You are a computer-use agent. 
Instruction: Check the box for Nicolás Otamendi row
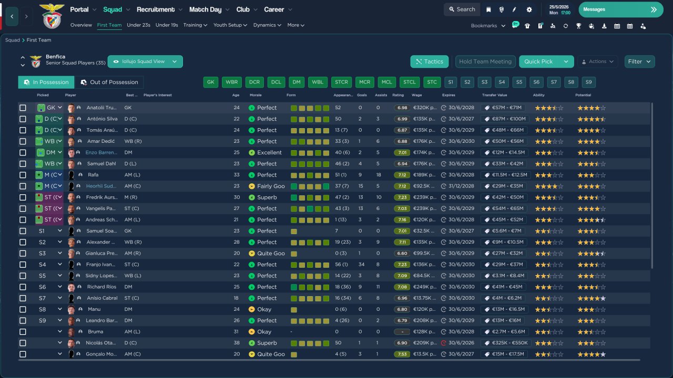[x=23, y=343]
